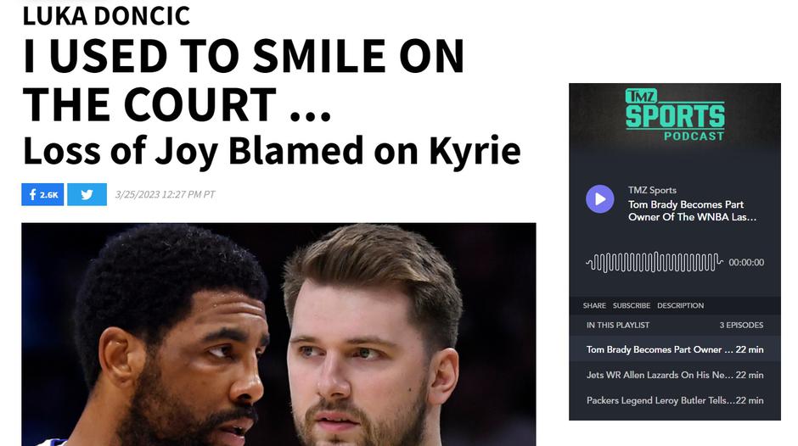
Task: Share article via Twitter bird button
Action: coord(87,194)
